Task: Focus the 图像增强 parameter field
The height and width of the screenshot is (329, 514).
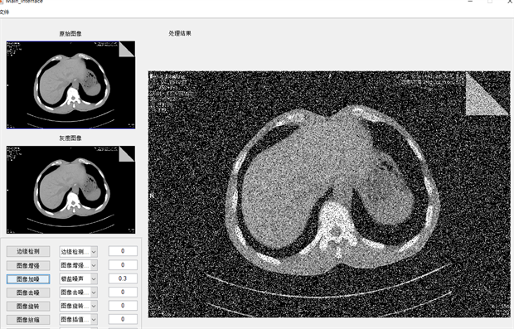Action: click(123, 264)
